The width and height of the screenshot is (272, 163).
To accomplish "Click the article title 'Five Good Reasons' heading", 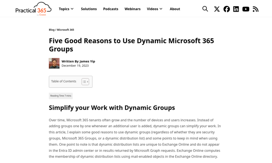I will 131,45.
